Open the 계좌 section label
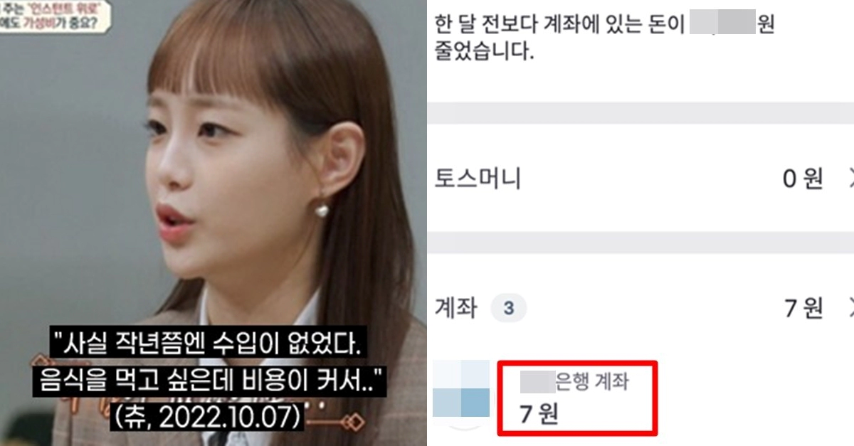The height and width of the screenshot is (446, 854). (456, 309)
